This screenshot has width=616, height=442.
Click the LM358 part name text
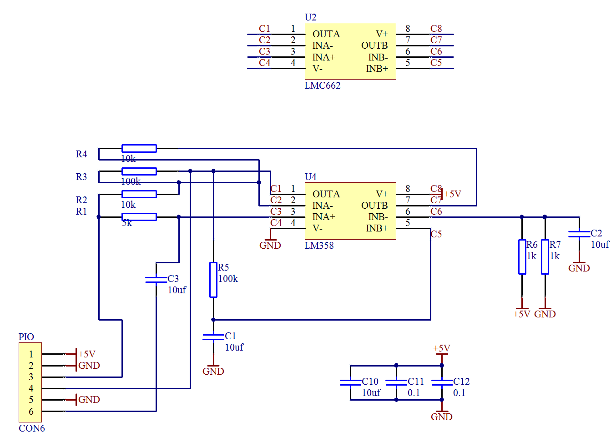point(319,246)
